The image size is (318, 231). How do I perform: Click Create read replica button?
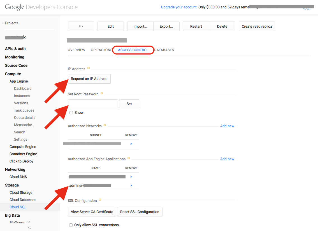point(257,26)
